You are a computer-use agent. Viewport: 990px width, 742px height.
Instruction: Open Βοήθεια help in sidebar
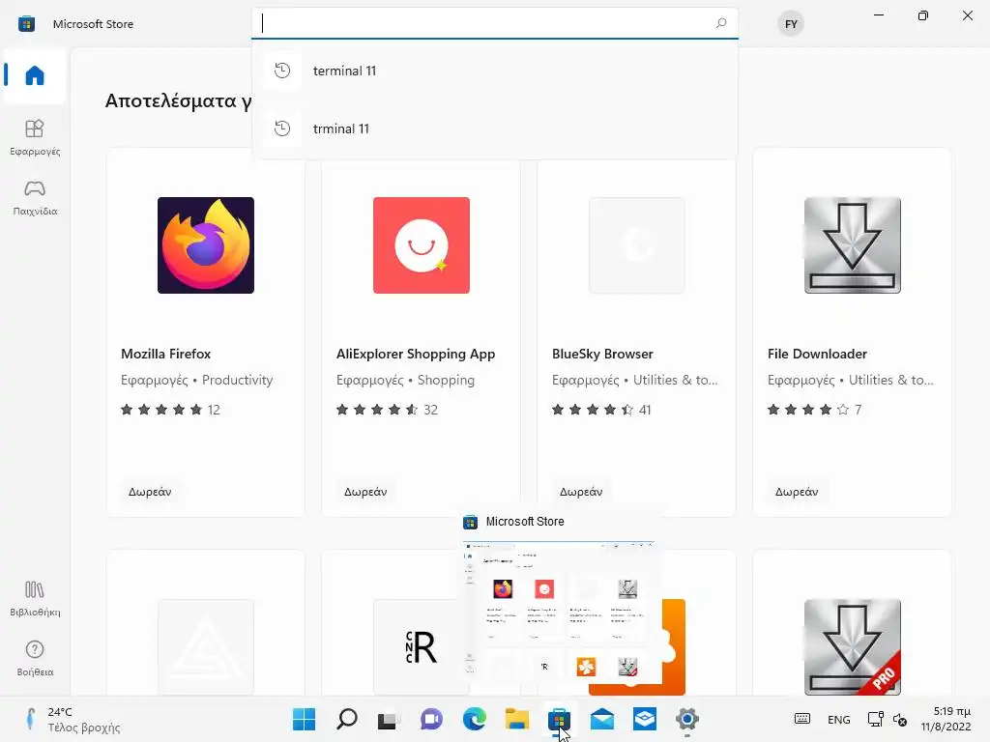pos(35,658)
